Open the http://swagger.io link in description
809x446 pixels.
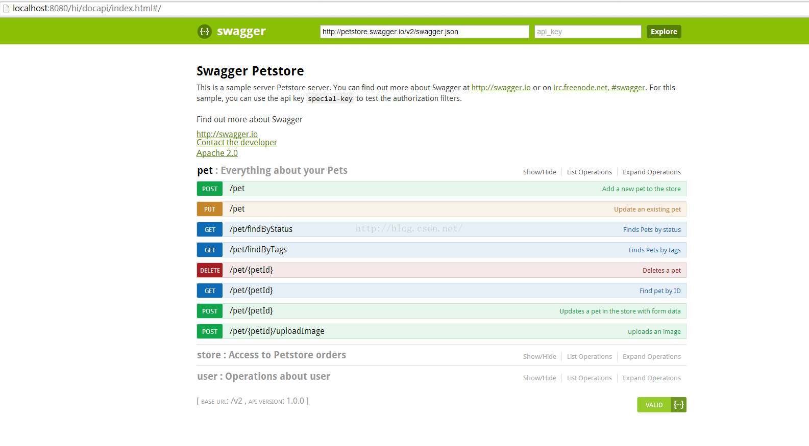(501, 88)
